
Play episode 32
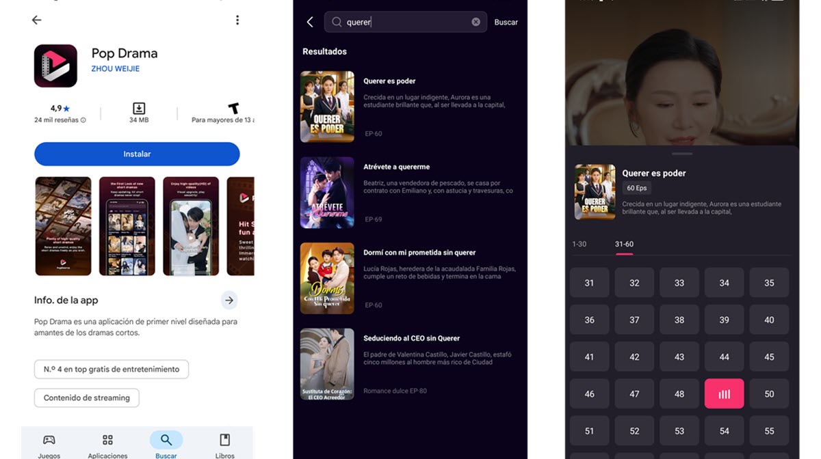634,283
